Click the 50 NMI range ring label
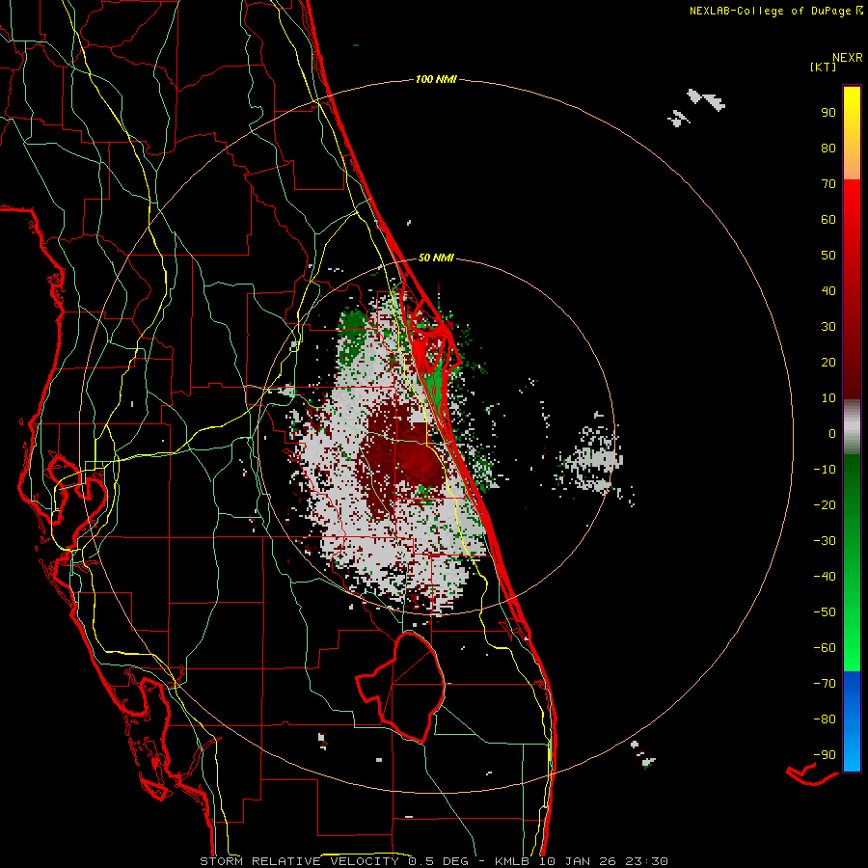This screenshot has width=868, height=868. [x=436, y=258]
